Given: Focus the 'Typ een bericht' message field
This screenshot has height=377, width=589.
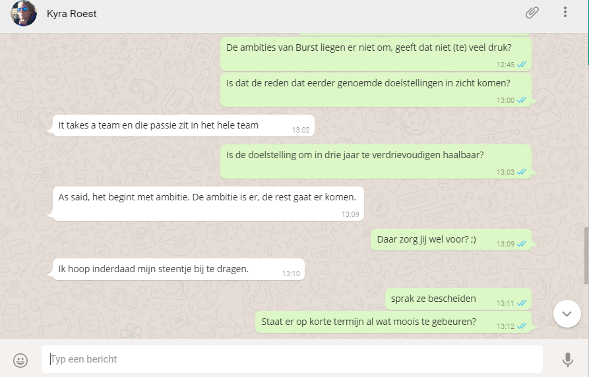Looking at the screenshot, I should pyautogui.click(x=292, y=359).
